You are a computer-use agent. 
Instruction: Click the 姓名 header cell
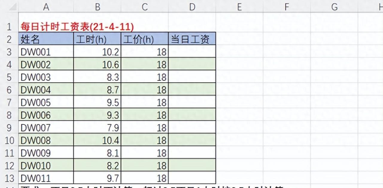[46, 39]
